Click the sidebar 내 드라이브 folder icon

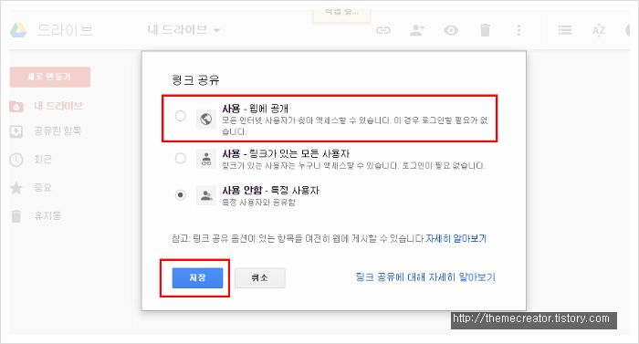pos(16,107)
